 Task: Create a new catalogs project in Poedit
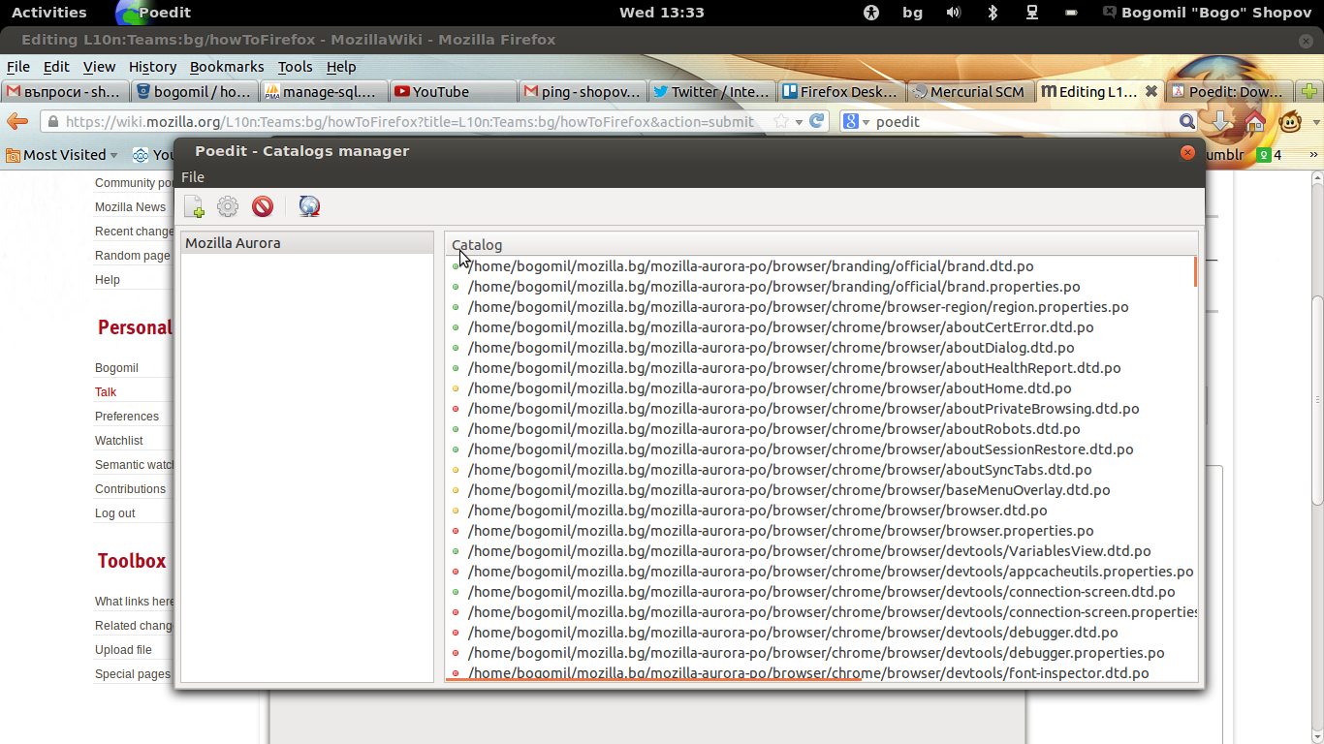pyautogui.click(x=194, y=206)
